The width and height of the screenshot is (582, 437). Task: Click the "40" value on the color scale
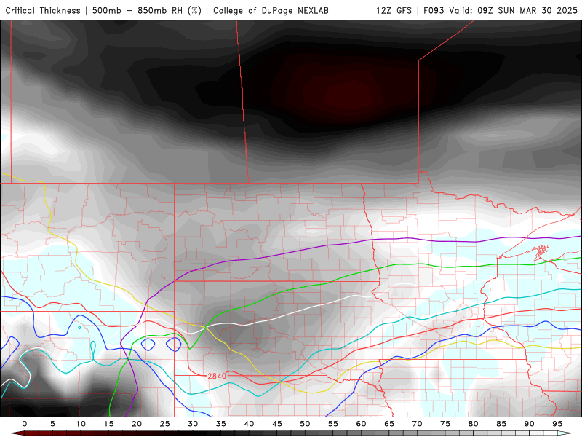click(x=249, y=424)
